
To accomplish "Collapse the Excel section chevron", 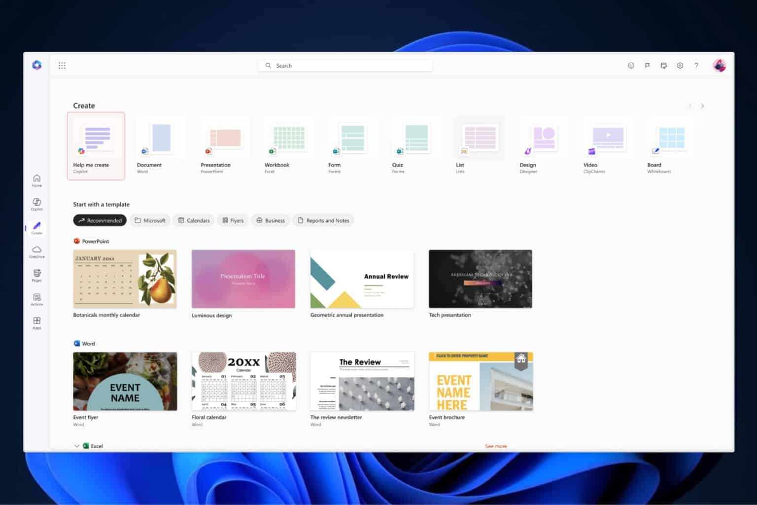I will (x=76, y=446).
